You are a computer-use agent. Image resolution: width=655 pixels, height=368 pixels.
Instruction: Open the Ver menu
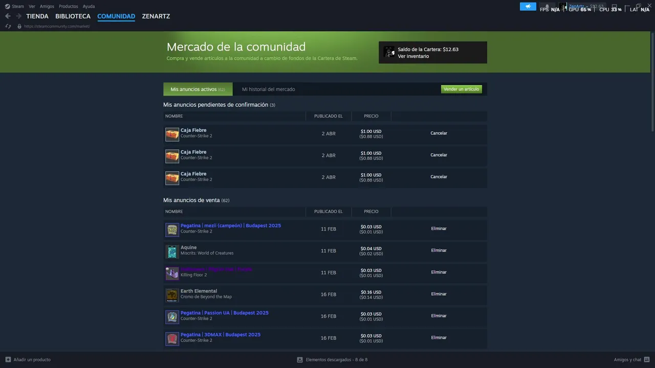click(x=32, y=7)
